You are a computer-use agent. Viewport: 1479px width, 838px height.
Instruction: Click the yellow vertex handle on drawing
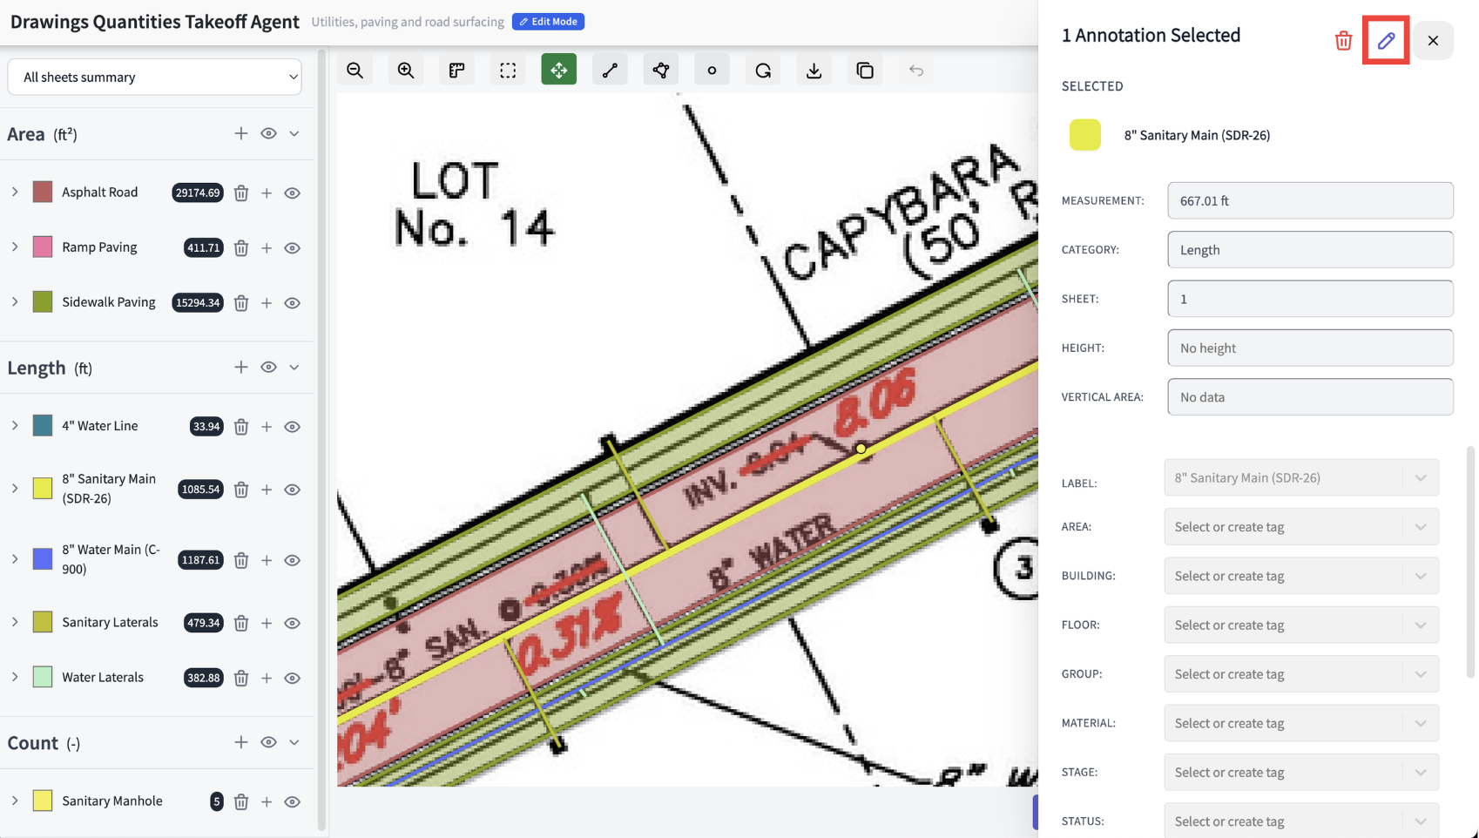[861, 449]
